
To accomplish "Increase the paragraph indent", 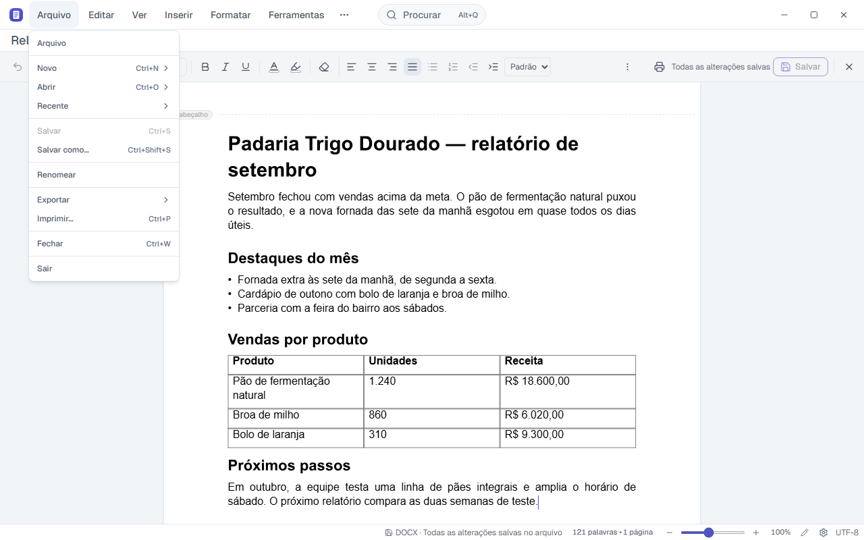I will (x=493, y=67).
